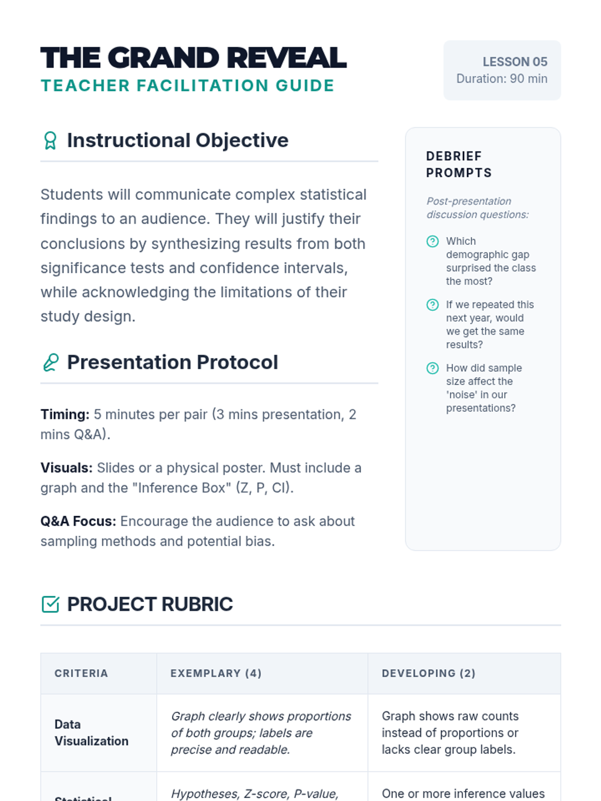The width and height of the screenshot is (601, 801).
Task: Click the Teacher Facilitation Guide subtitle
Action: point(187,86)
